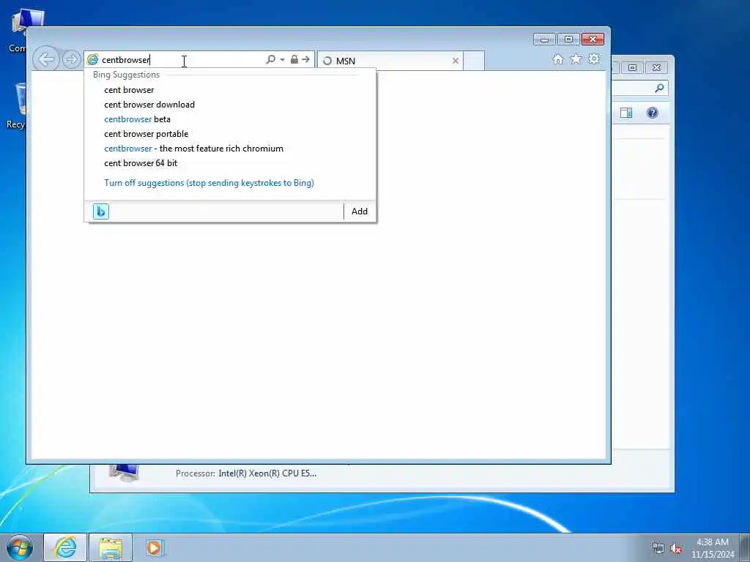Maximize the background Explorer window
Viewport: 750px width, 562px height.
click(632, 68)
